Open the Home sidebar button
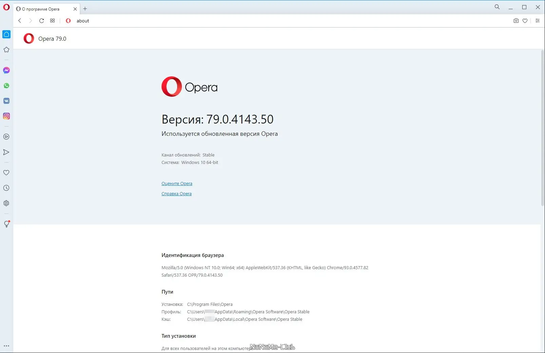 (6, 34)
